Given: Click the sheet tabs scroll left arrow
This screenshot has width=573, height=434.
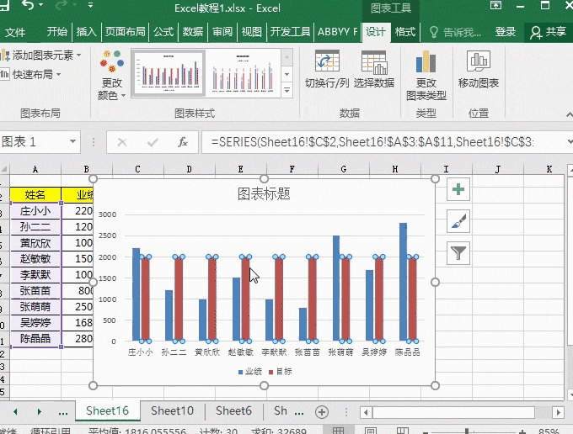Looking at the screenshot, I should coord(15,412).
